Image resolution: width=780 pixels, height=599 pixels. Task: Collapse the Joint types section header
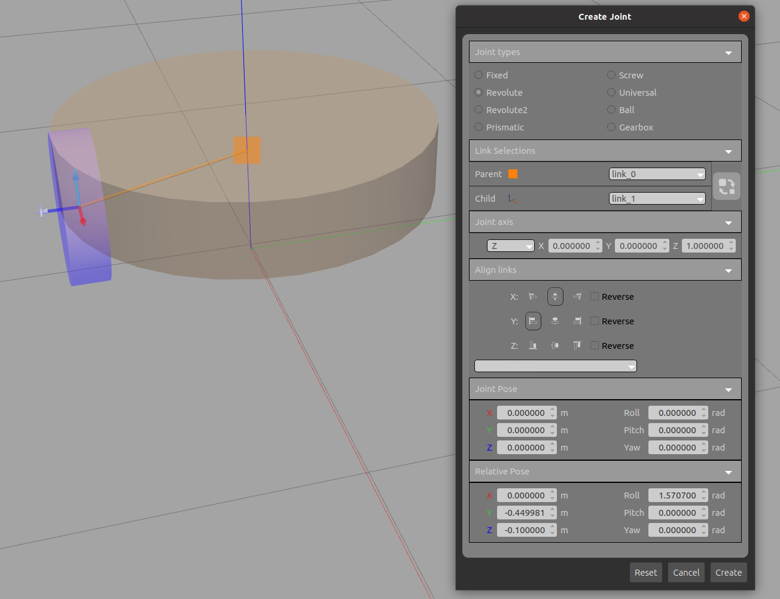(x=605, y=52)
